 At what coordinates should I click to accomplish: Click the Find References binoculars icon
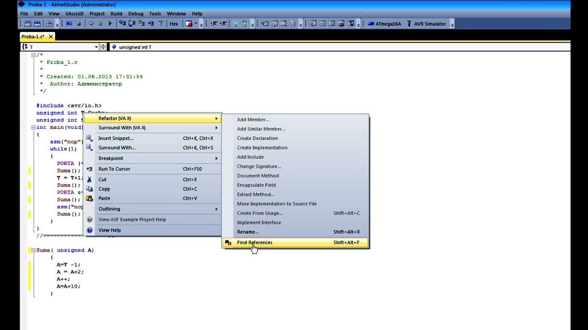228,242
